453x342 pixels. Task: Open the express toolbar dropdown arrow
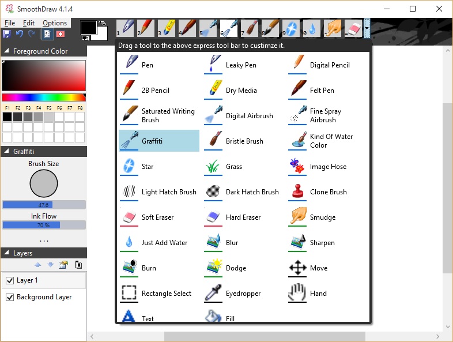[x=367, y=28]
